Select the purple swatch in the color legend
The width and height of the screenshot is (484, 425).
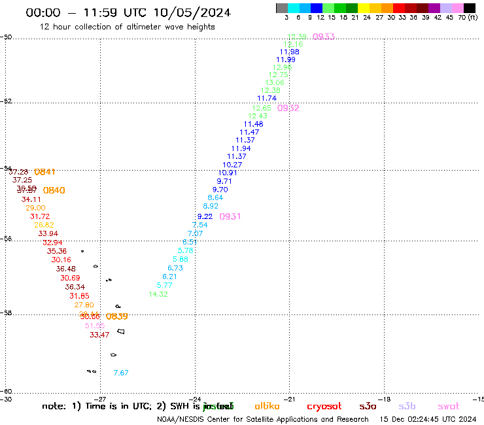point(434,8)
